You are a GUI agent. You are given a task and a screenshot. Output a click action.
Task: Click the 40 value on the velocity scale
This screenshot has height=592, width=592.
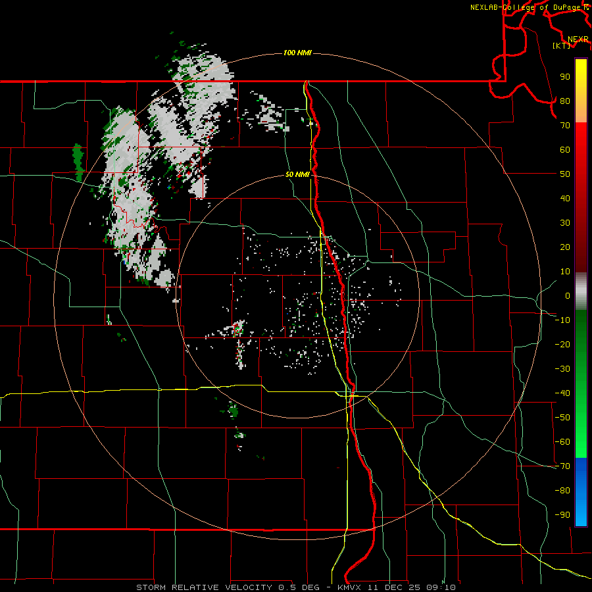coord(565,199)
